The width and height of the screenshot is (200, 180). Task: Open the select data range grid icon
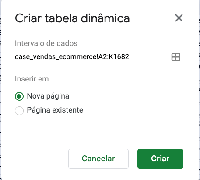(x=176, y=57)
